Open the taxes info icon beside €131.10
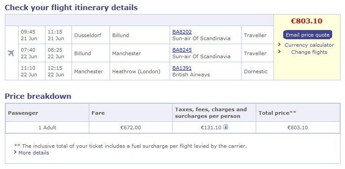This screenshot has width=345, height=169. [226, 127]
